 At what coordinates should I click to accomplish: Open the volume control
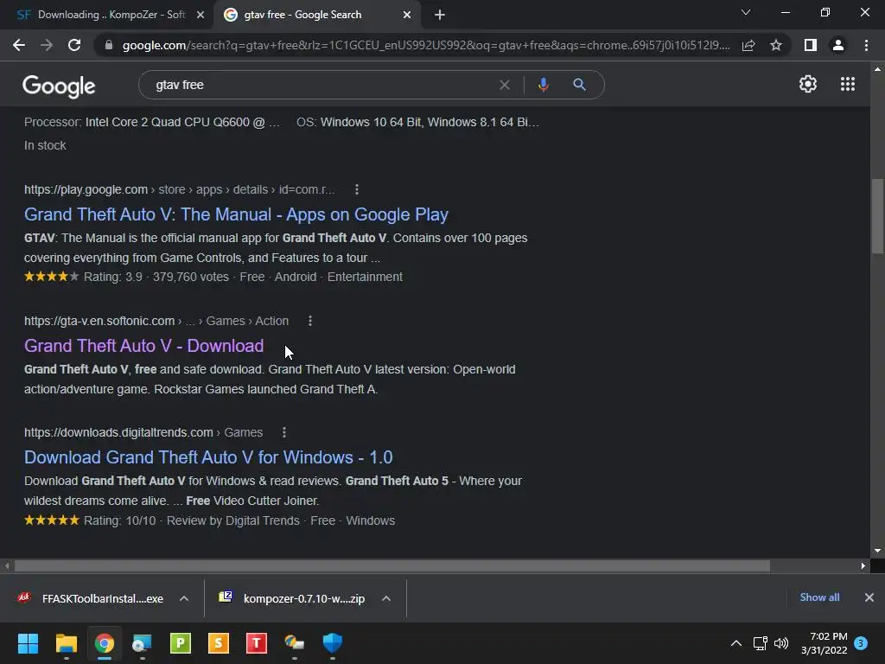(x=781, y=643)
